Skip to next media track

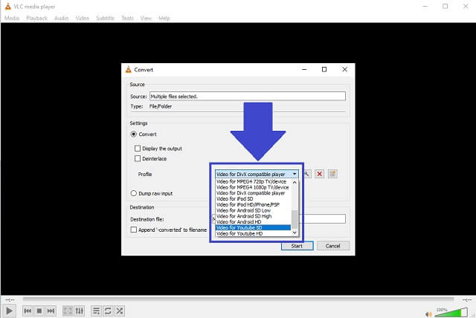[51, 311]
